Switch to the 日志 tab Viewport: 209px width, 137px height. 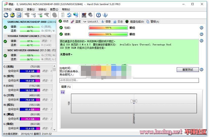(118, 22)
